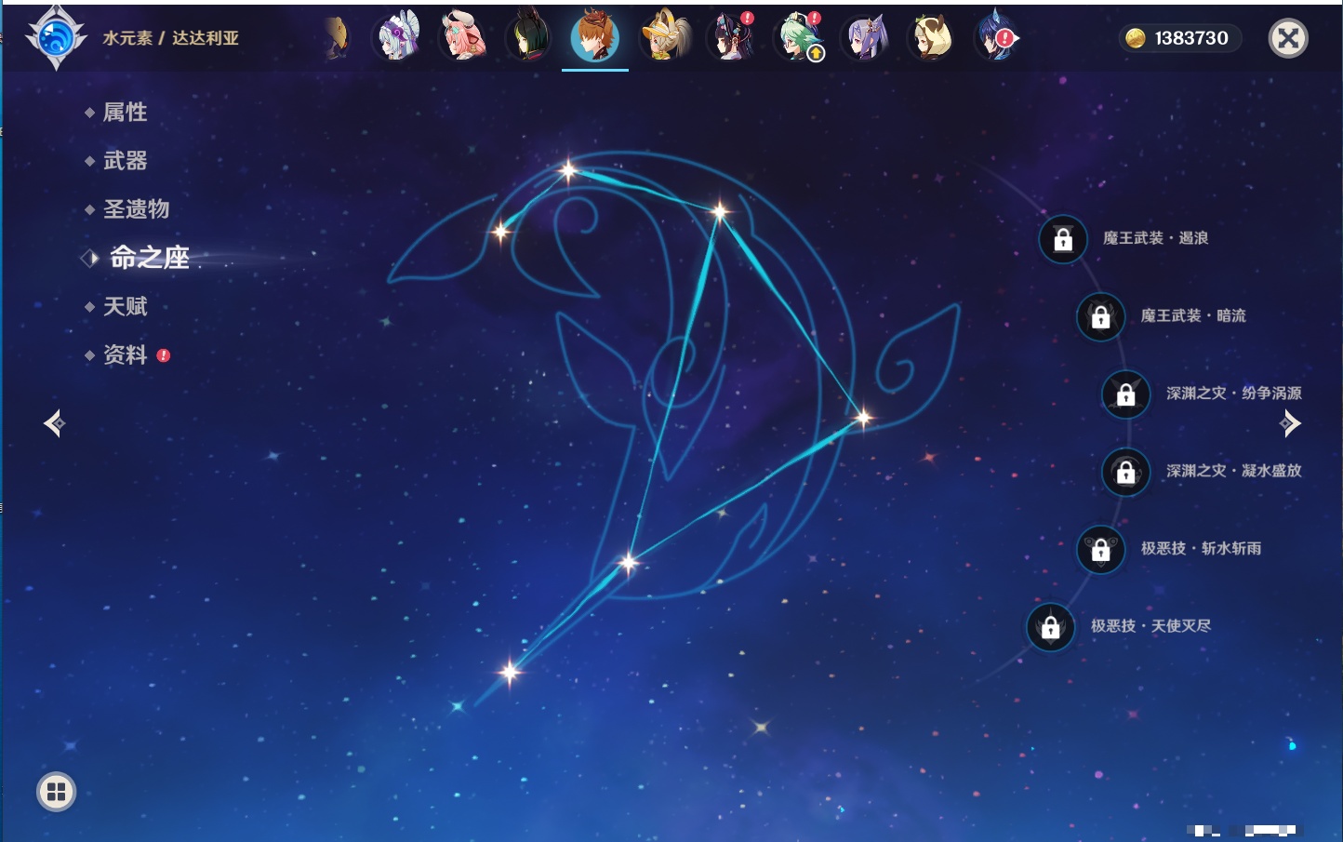Select the orange-haired 达达利亚 avatar

595,37
